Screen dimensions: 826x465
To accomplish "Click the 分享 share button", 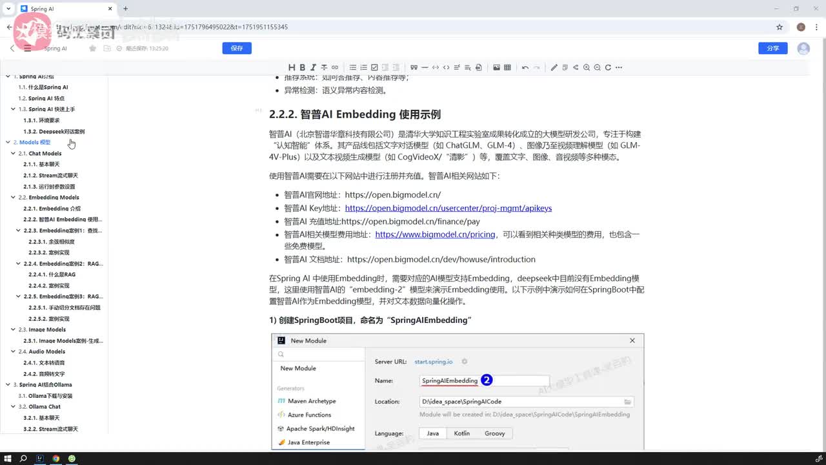I will (x=772, y=48).
